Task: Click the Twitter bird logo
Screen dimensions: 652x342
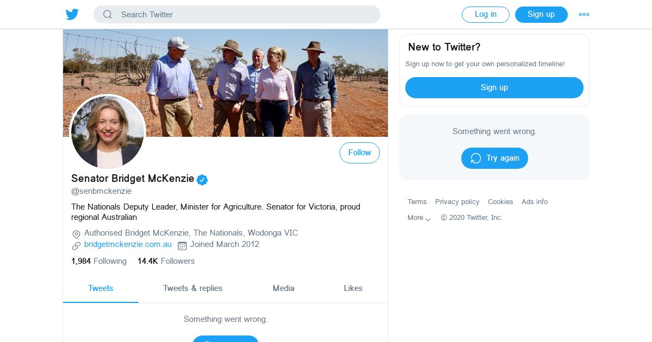Action: [x=72, y=15]
